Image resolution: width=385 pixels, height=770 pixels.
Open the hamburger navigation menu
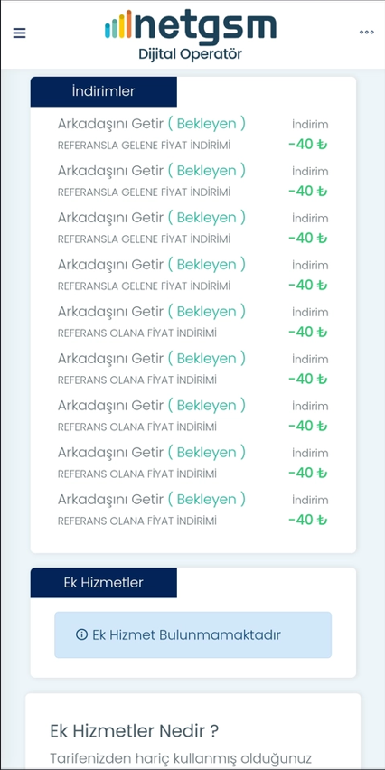point(19,33)
